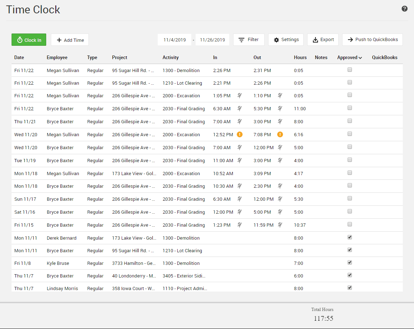Click GPS icon beside 1:05 PM in time

[x=239, y=95]
